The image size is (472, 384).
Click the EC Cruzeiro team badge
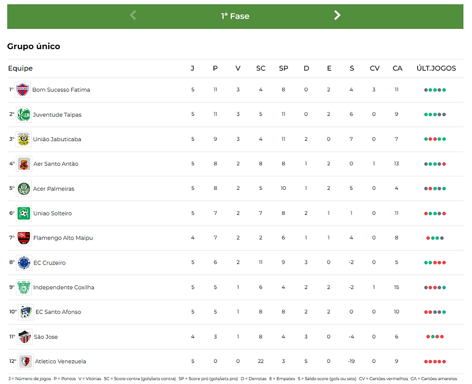click(24, 263)
